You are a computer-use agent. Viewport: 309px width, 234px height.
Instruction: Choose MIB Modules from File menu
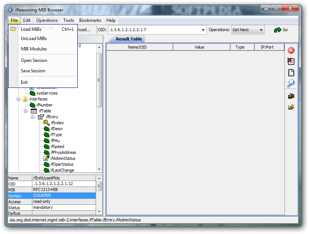pos(43,49)
